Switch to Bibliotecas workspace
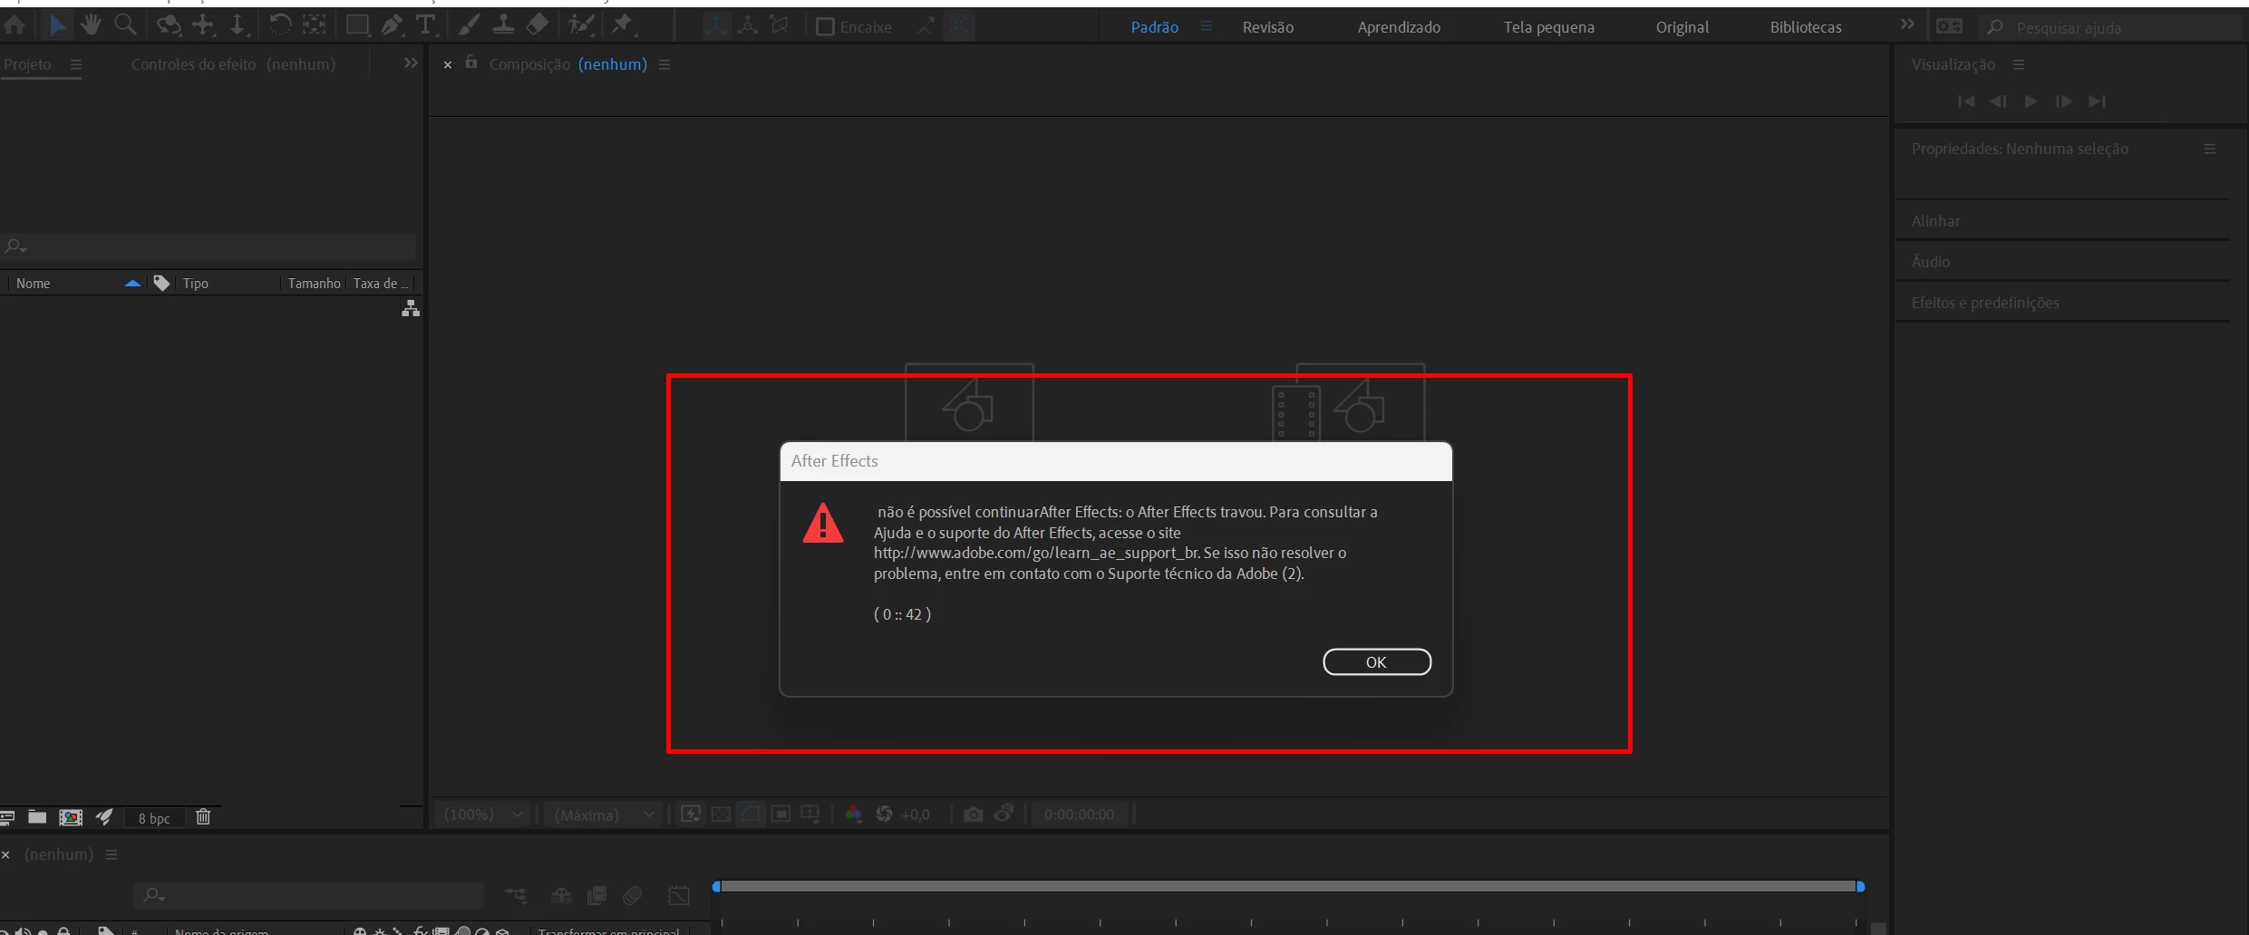The image size is (2249, 935). click(x=1806, y=27)
